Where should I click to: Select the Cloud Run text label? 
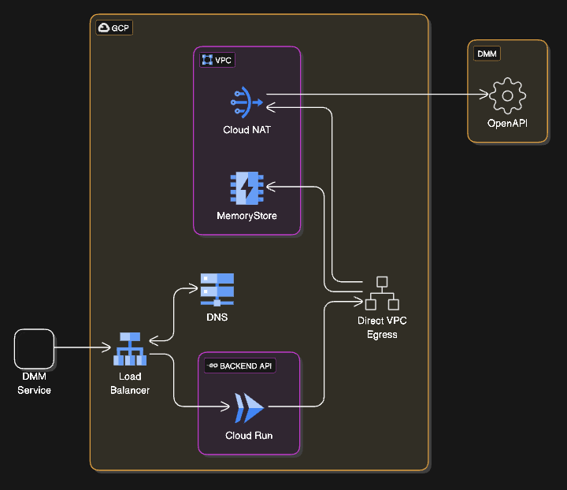coord(249,436)
